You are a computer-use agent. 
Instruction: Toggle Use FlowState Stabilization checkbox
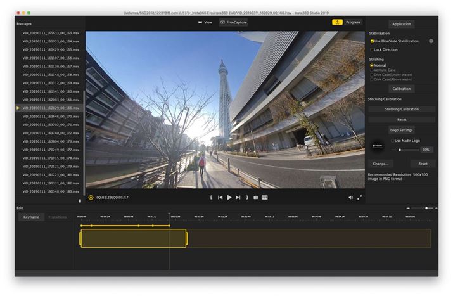point(372,41)
